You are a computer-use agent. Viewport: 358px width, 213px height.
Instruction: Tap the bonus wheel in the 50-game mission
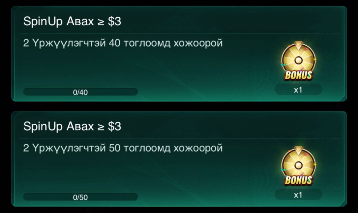coord(298,166)
